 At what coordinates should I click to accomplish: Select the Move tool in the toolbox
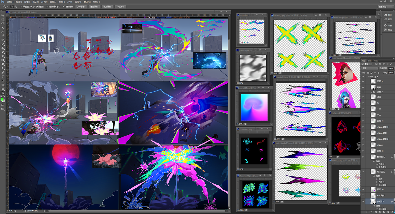[3, 15]
